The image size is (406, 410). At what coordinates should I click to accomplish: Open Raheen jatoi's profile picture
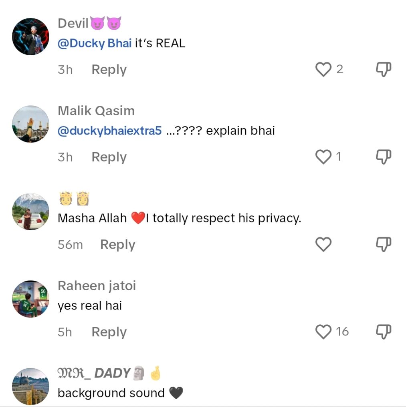[x=30, y=299]
